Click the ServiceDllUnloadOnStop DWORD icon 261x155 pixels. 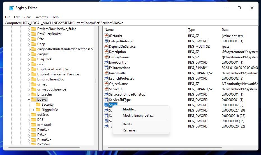pos(106,94)
